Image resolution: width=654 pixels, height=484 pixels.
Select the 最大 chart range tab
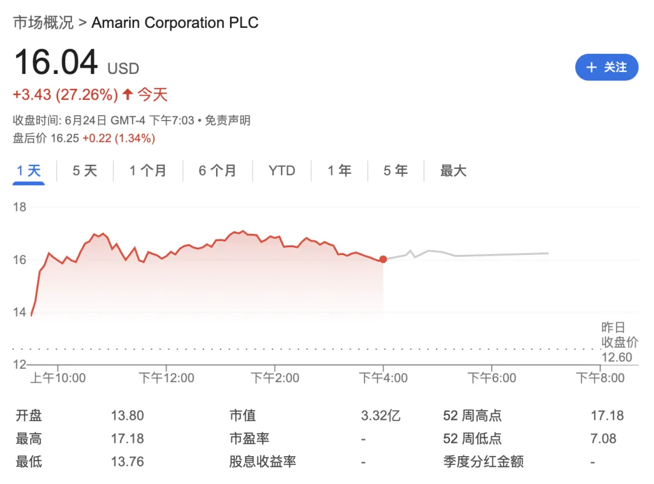coord(453,171)
